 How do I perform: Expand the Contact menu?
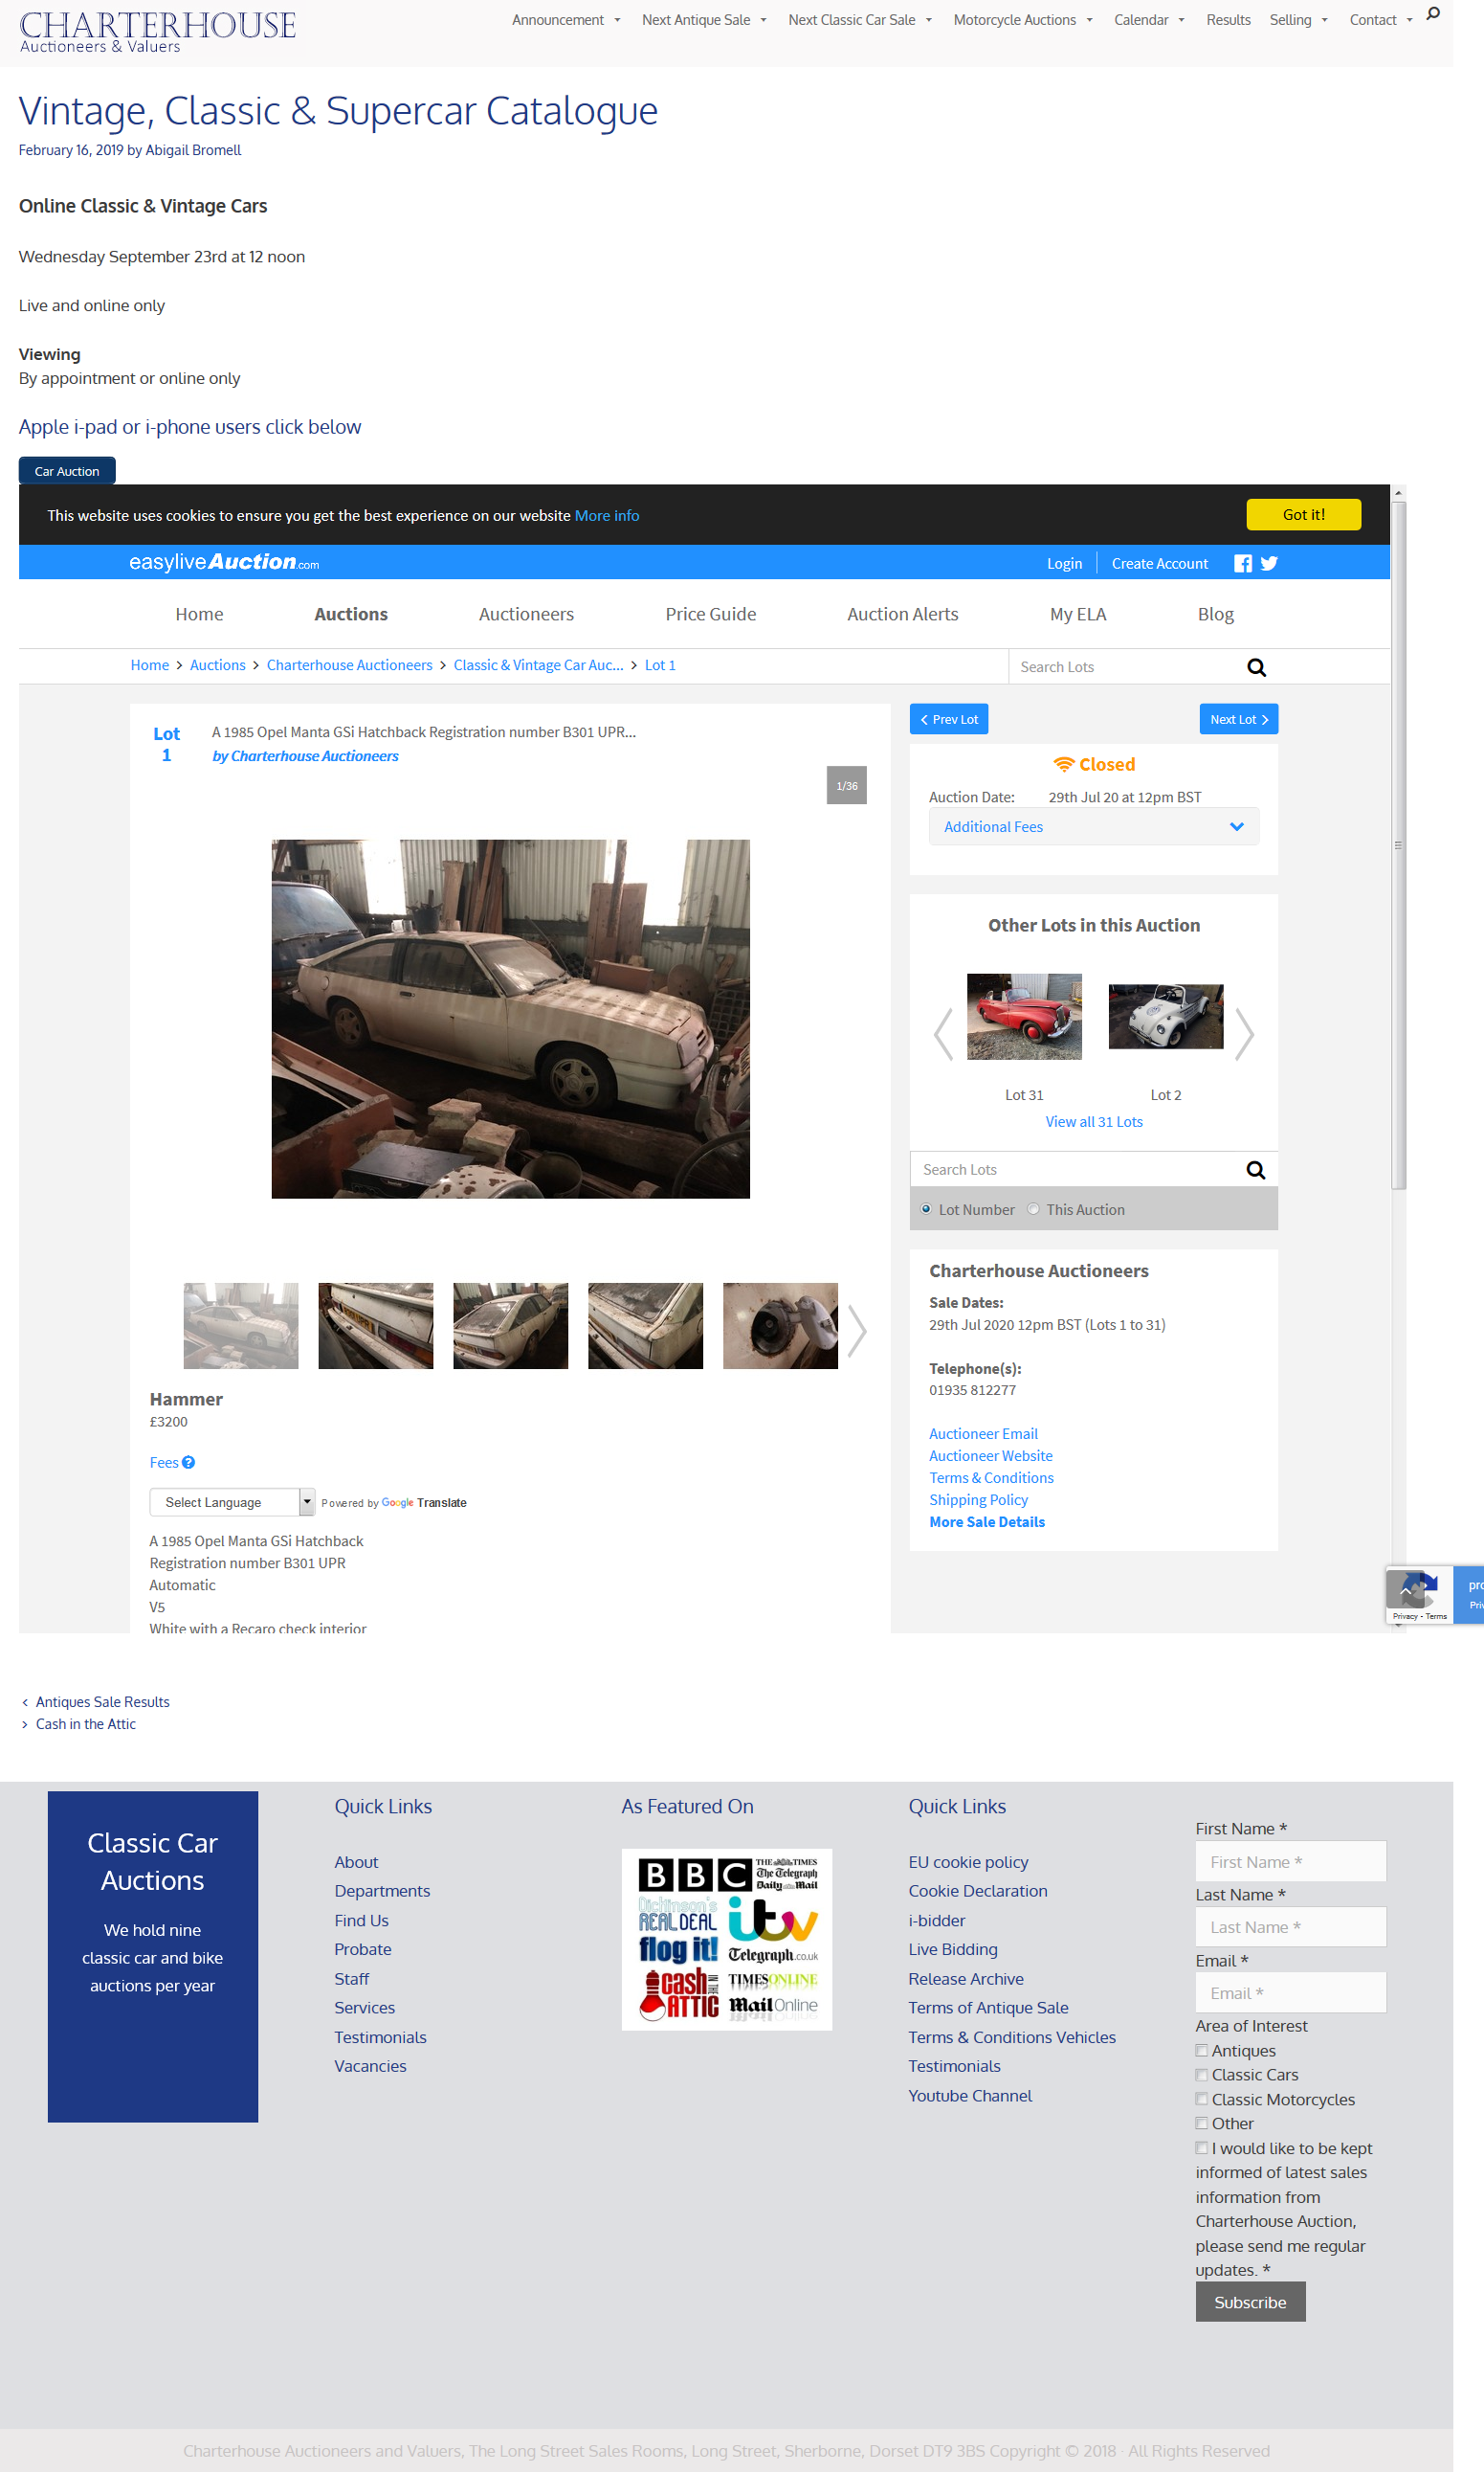click(x=1380, y=20)
